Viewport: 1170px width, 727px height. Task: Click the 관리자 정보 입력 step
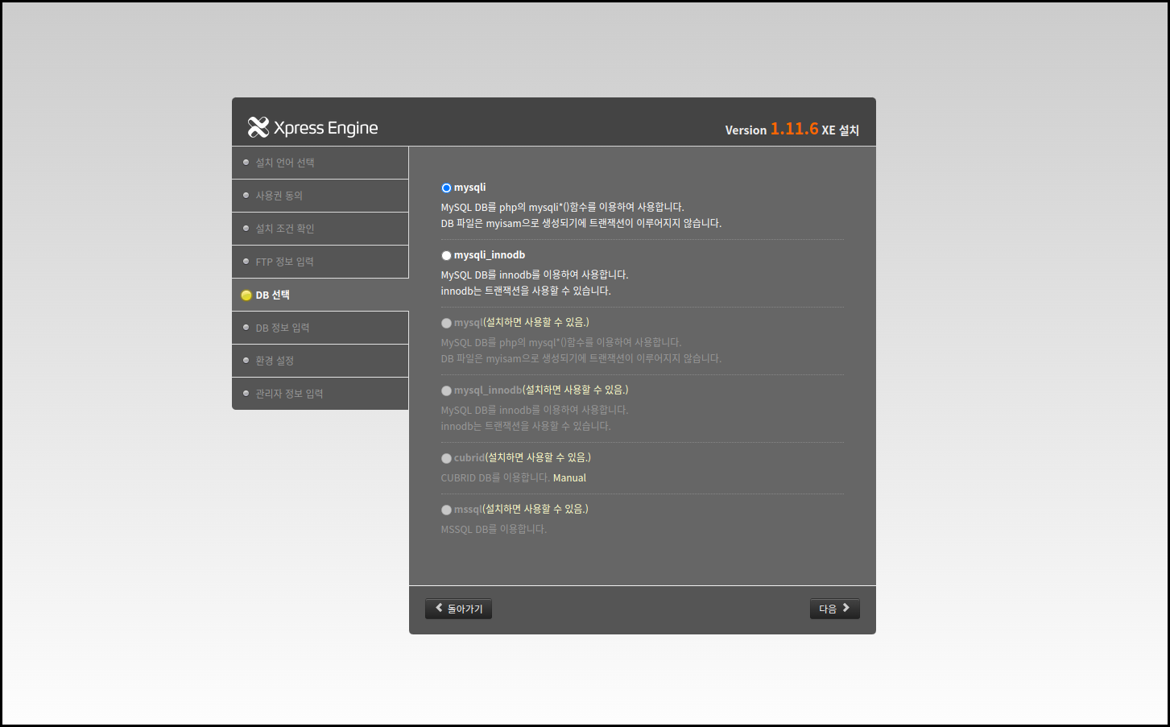coord(320,394)
